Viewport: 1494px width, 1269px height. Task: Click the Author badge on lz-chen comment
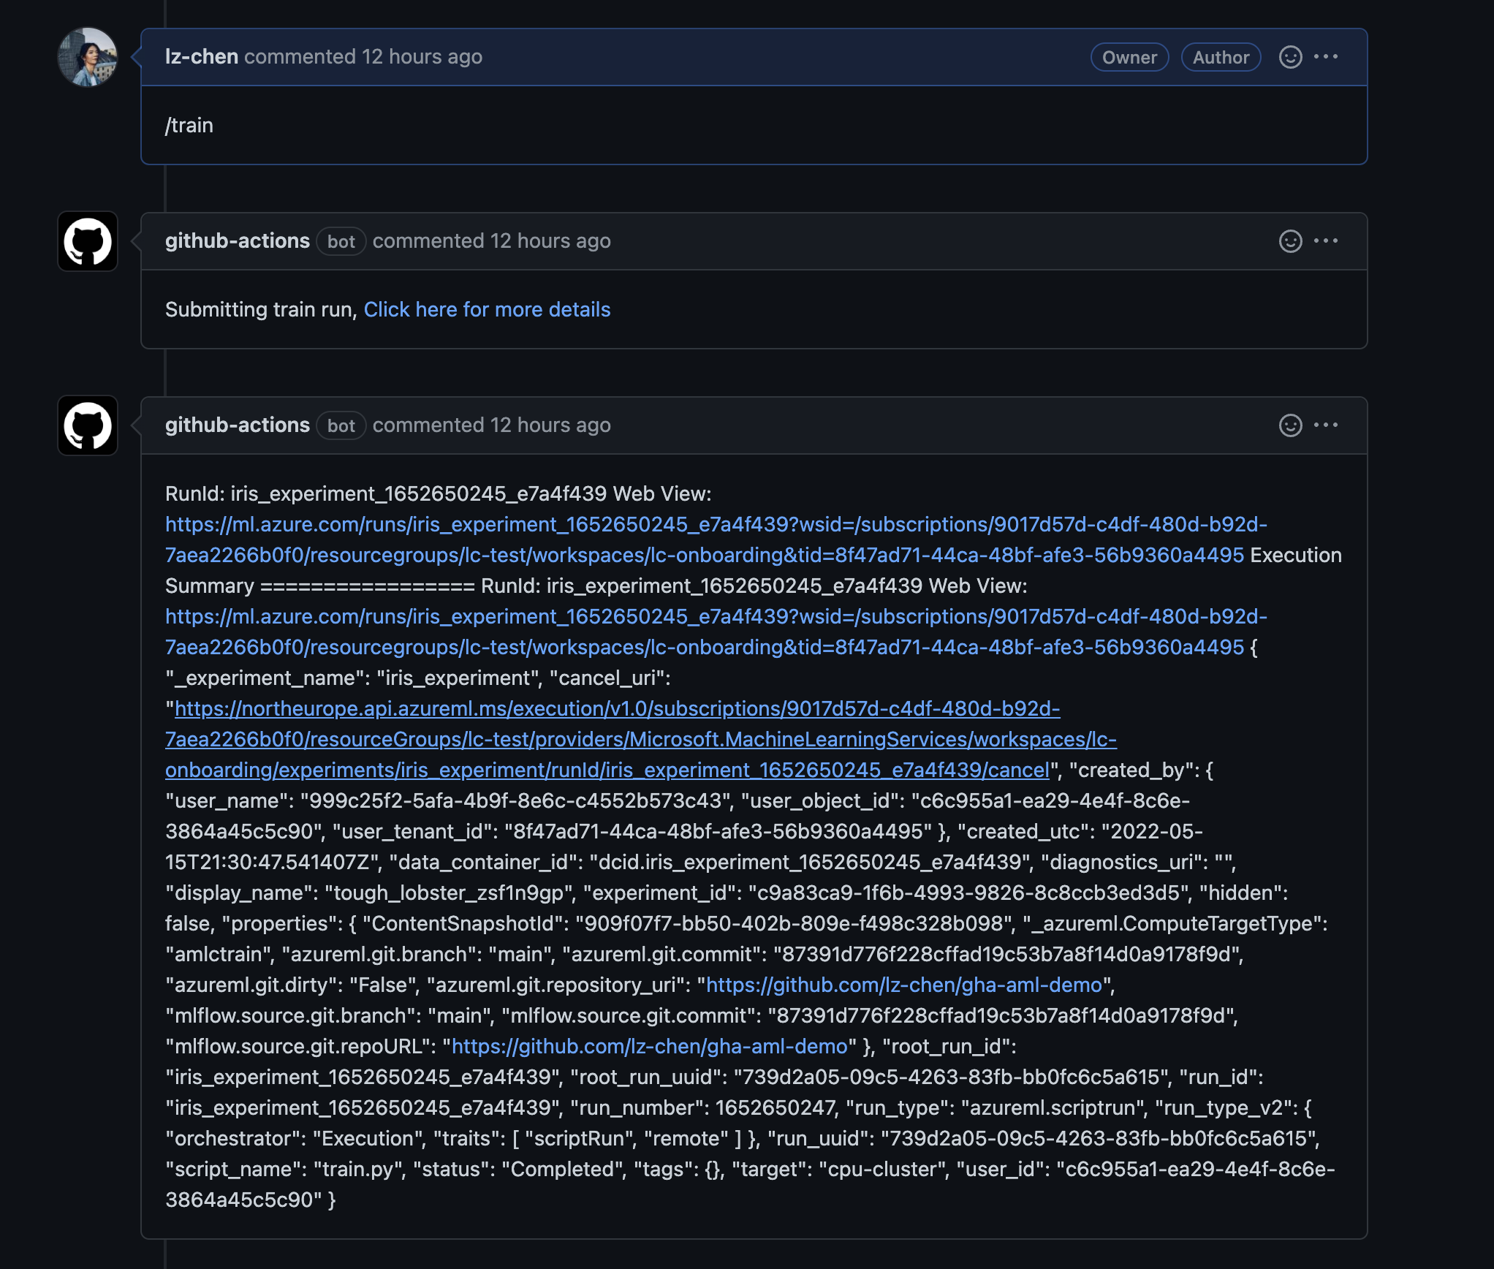[x=1217, y=57]
